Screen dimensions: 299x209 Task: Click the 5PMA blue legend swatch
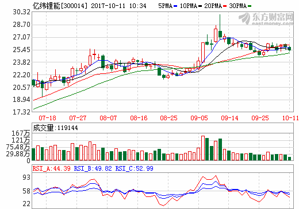coord(175,6)
